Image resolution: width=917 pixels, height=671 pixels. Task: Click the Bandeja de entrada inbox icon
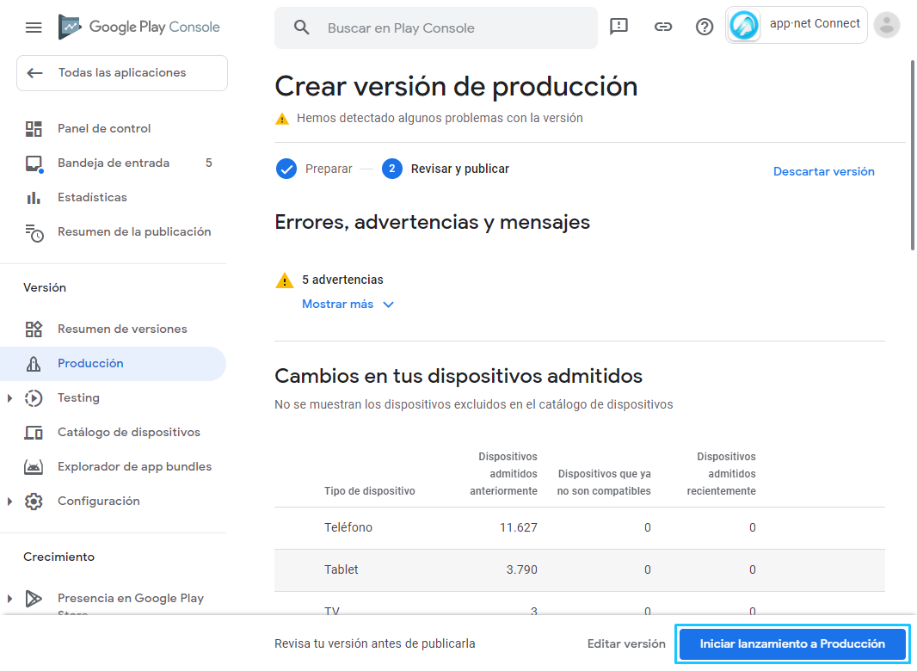(34, 163)
